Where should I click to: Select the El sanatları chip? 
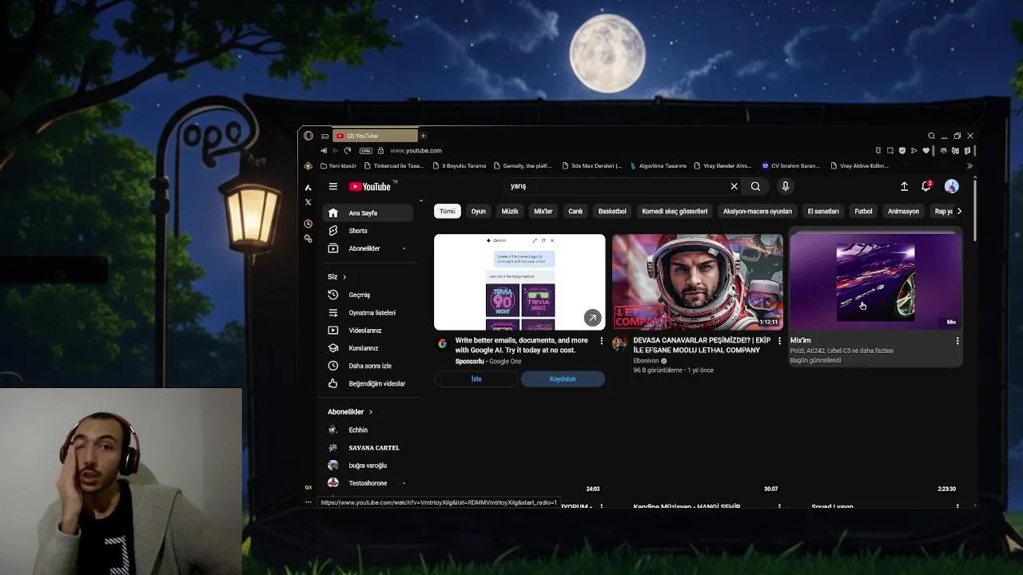823,211
